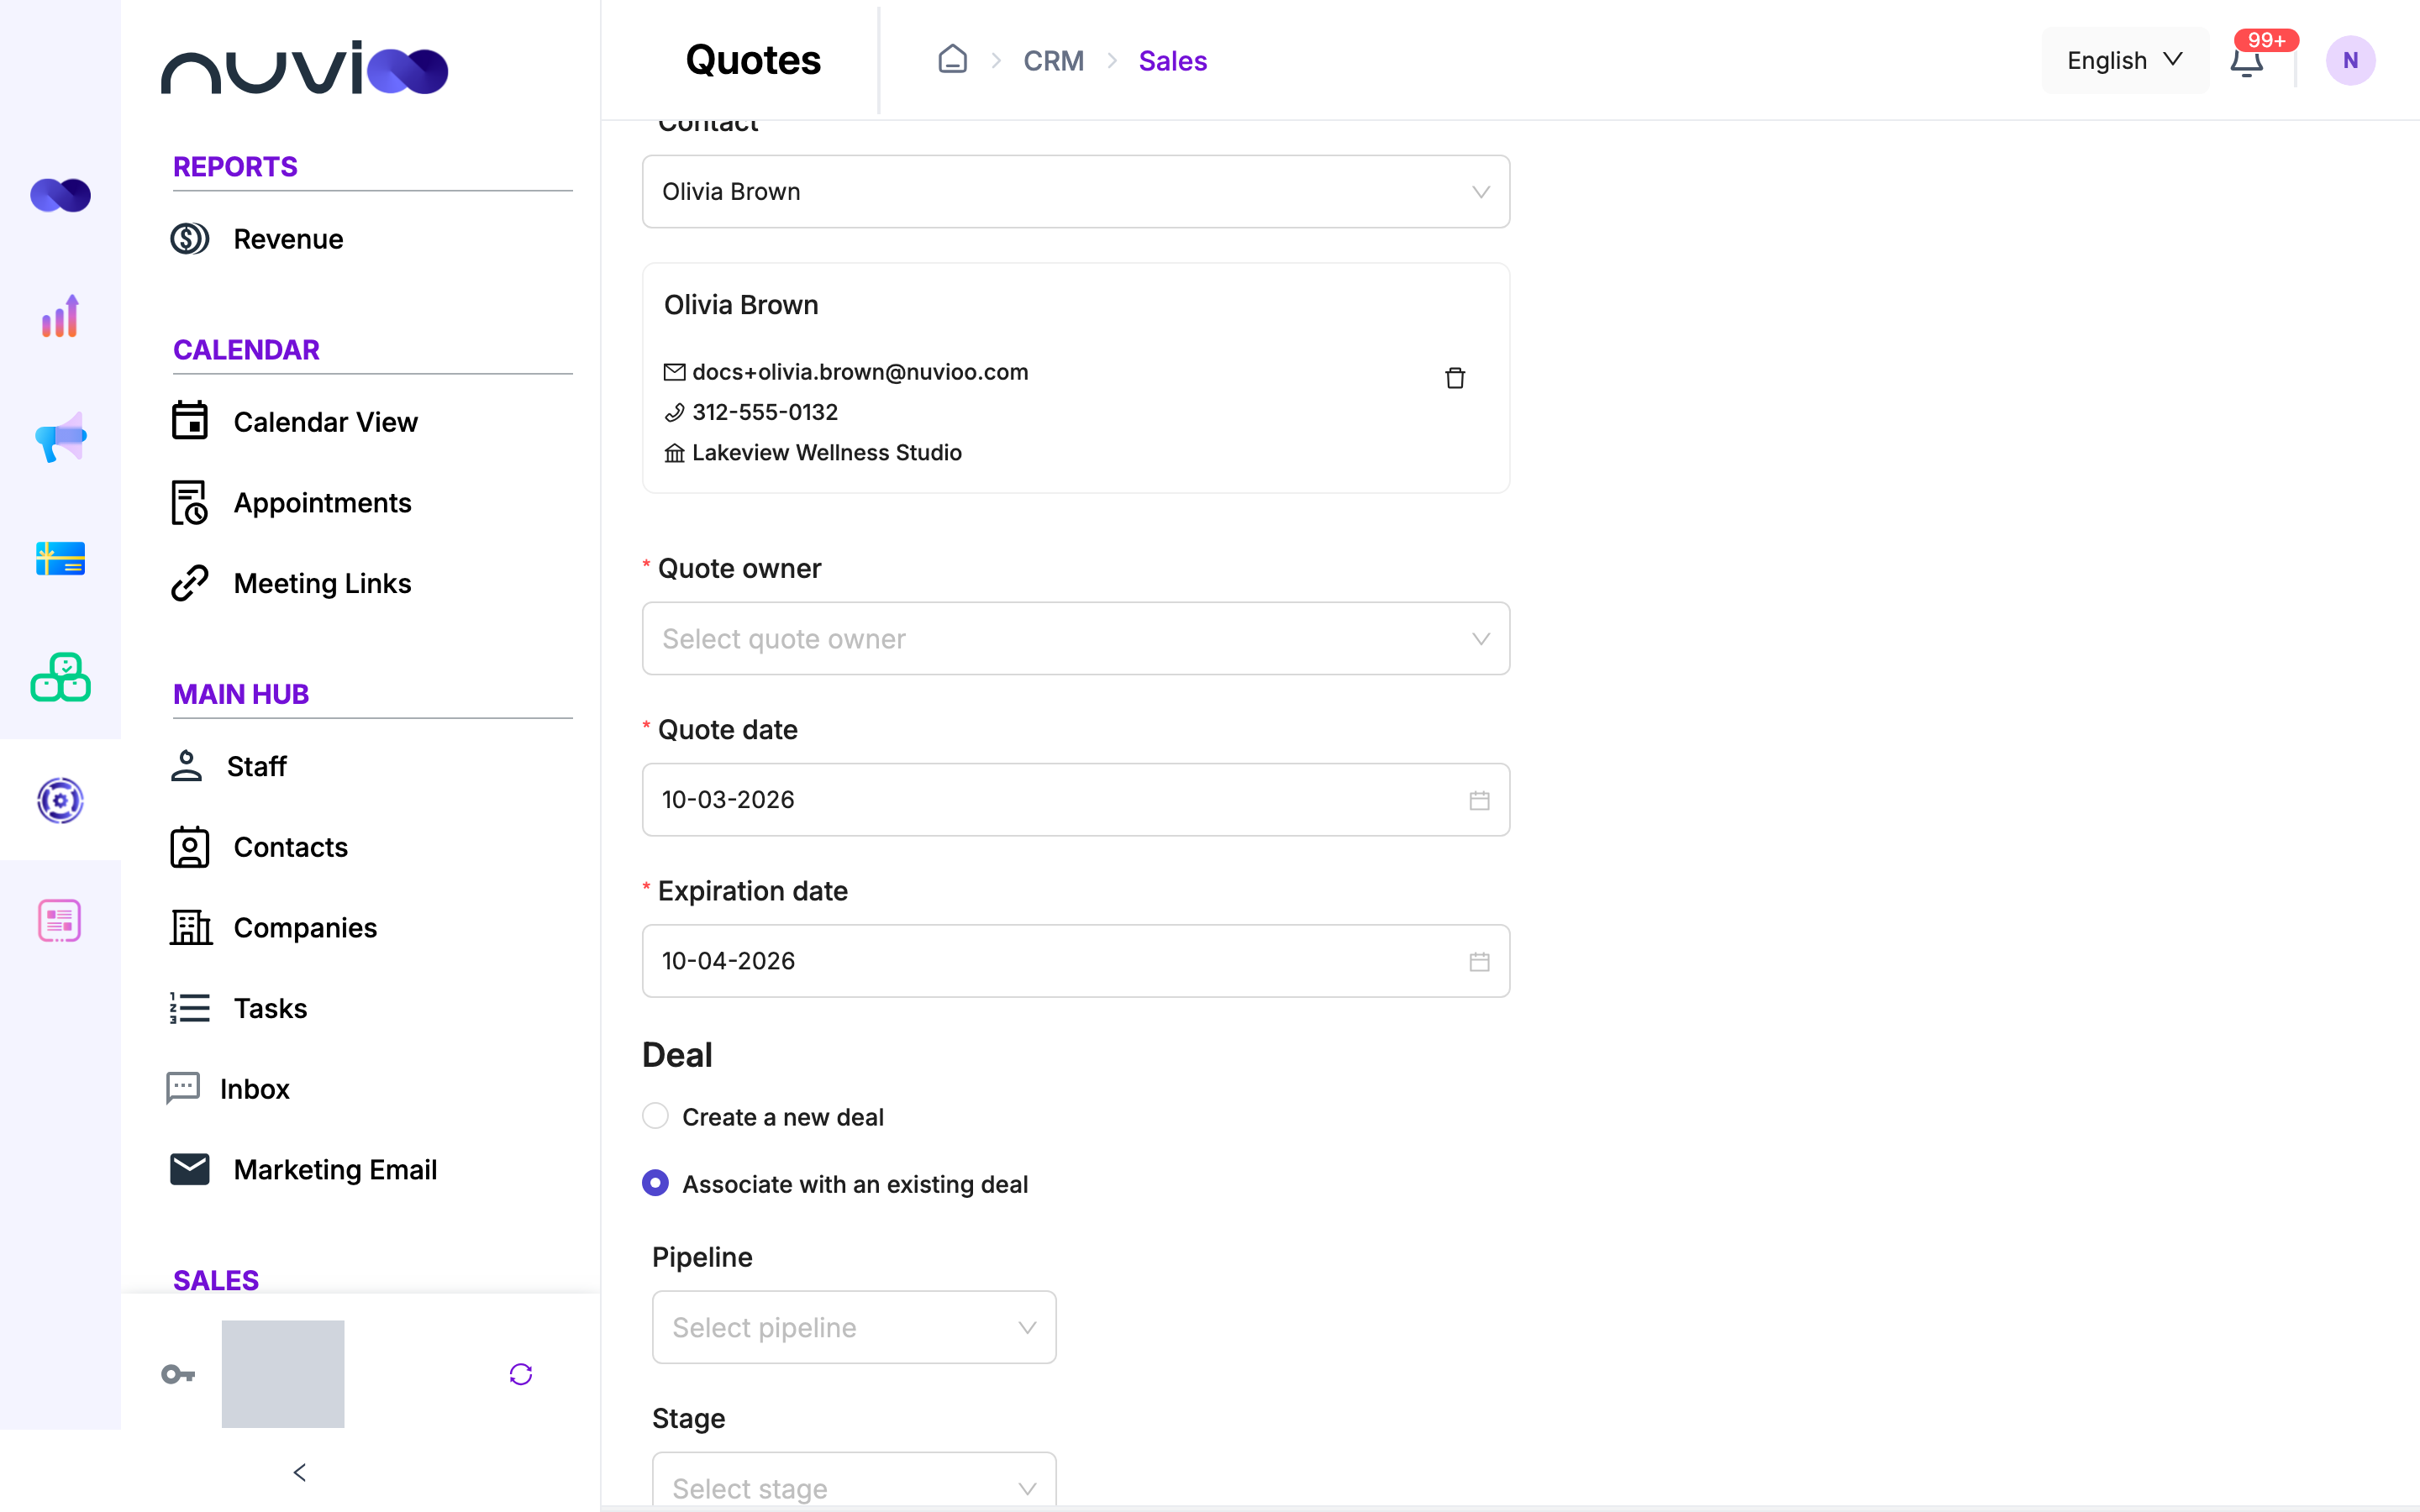This screenshot has height=1512, width=2420.
Task: Go to Appointments in sidebar
Action: click(291, 502)
